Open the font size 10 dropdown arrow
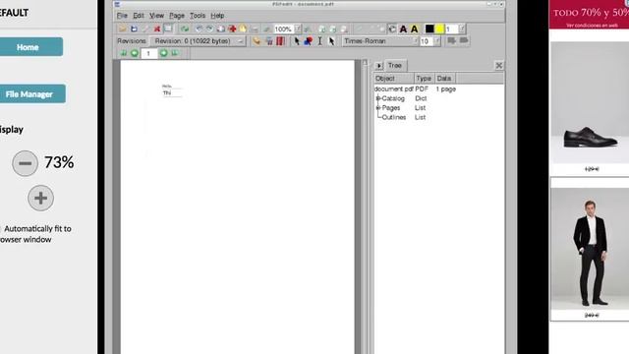The height and width of the screenshot is (354, 629). coord(437,41)
